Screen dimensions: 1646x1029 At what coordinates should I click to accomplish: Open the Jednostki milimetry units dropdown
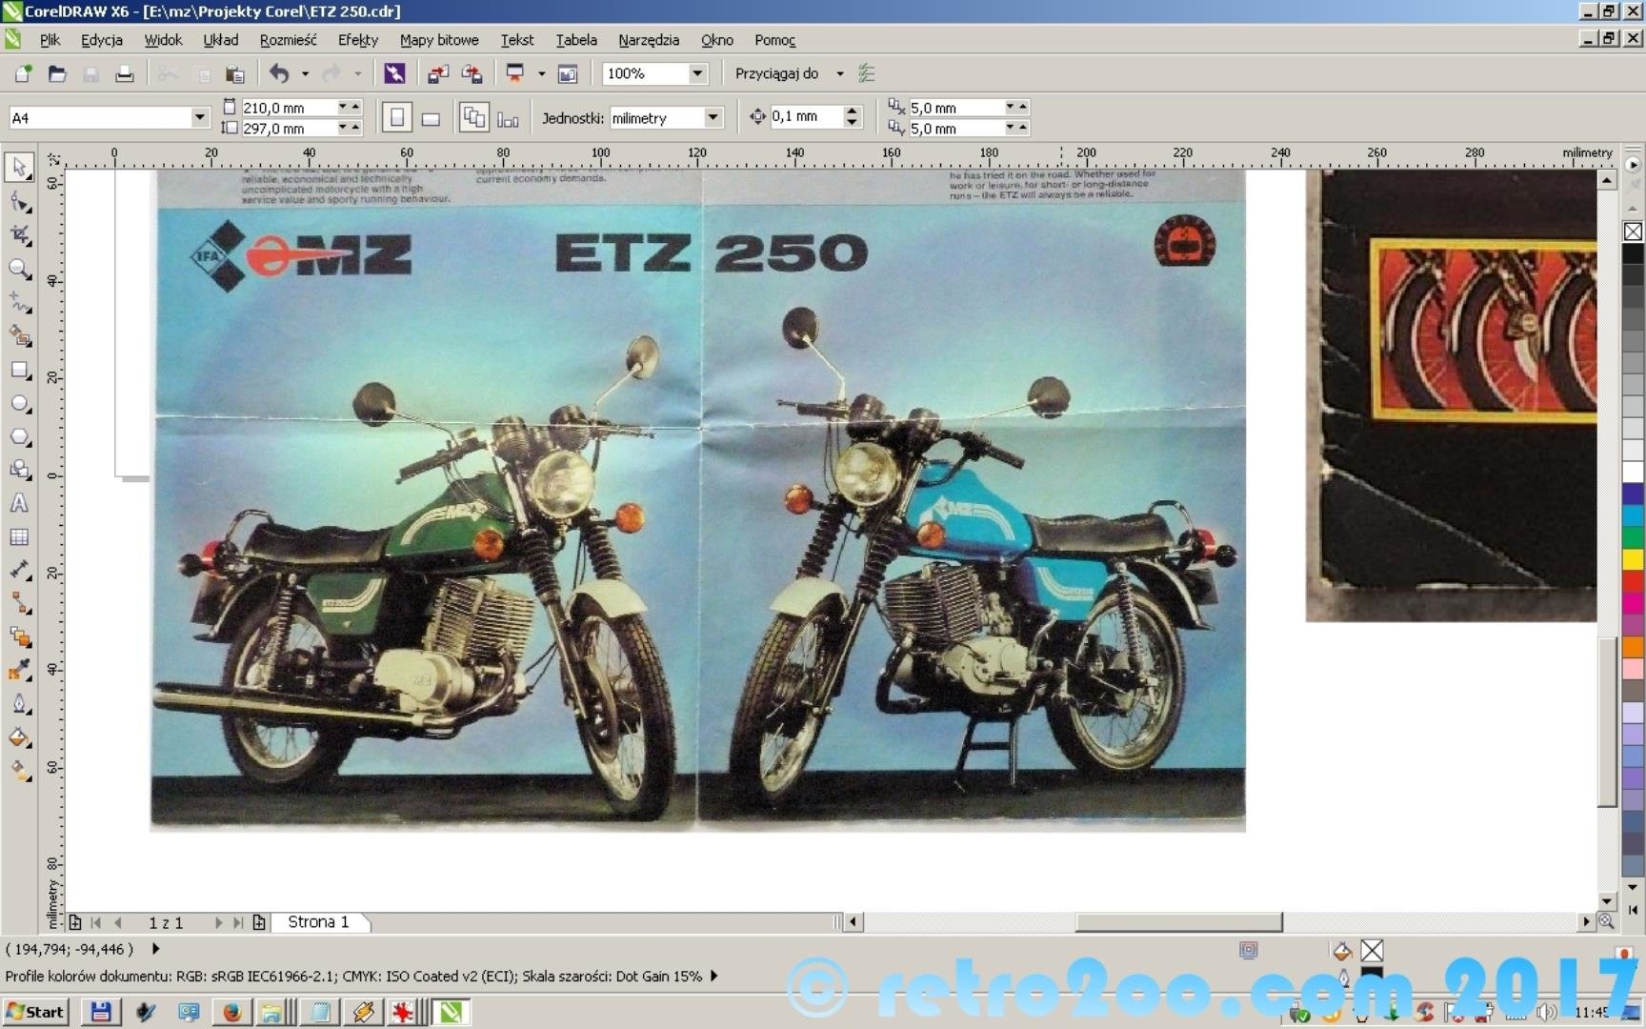(713, 117)
